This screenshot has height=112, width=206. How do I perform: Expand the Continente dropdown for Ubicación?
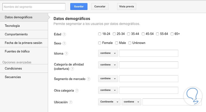(x=109, y=102)
